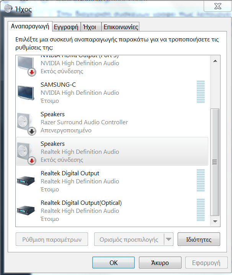Select Realtek Digital Output(Optical) name text
Viewport: 232px width, 275px height.
tap(81, 203)
